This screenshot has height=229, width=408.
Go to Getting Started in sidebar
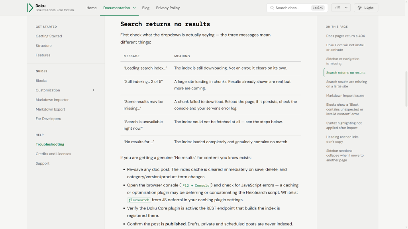49,36
